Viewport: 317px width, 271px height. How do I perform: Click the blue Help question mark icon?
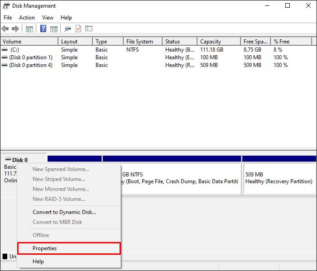tap(43, 29)
